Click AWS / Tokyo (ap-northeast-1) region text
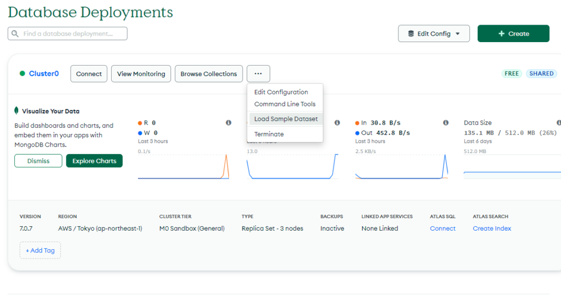This screenshot has width=561, height=299. [100, 228]
